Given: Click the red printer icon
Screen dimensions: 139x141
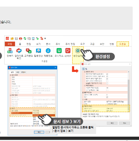Looking at the screenshot, I should tap(20, 38).
